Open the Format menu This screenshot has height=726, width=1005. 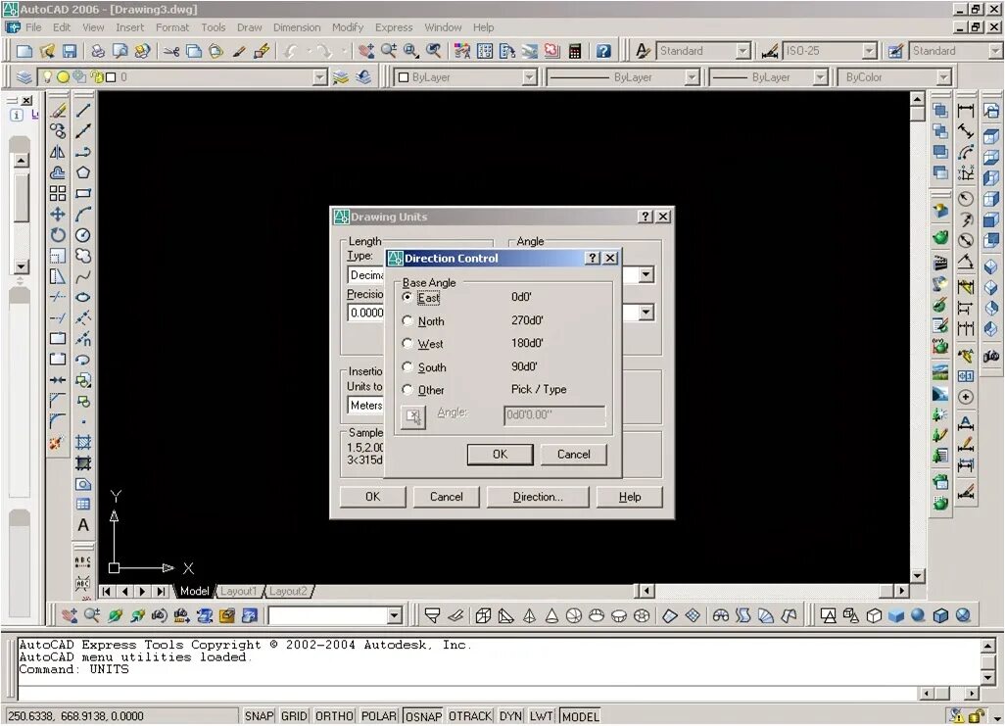click(x=172, y=27)
